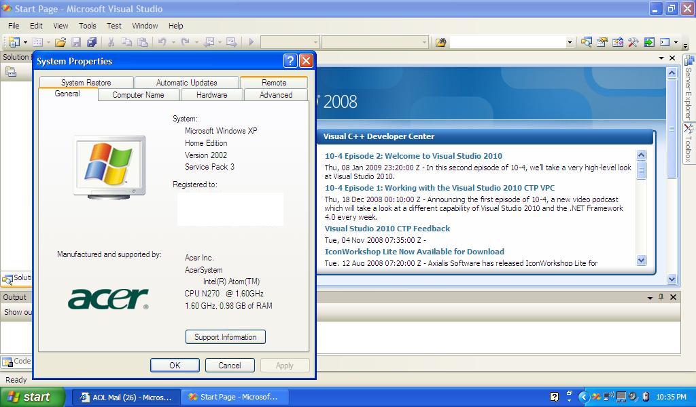Open the Edit menu

[36, 26]
